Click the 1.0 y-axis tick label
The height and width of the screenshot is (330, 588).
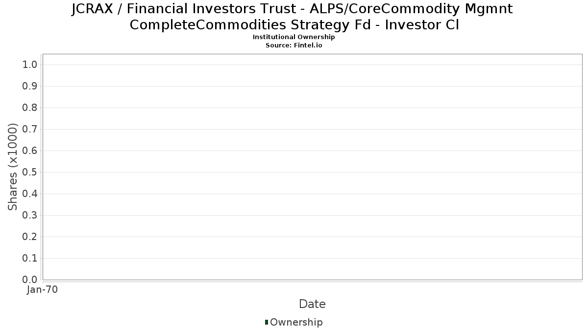click(30, 65)
